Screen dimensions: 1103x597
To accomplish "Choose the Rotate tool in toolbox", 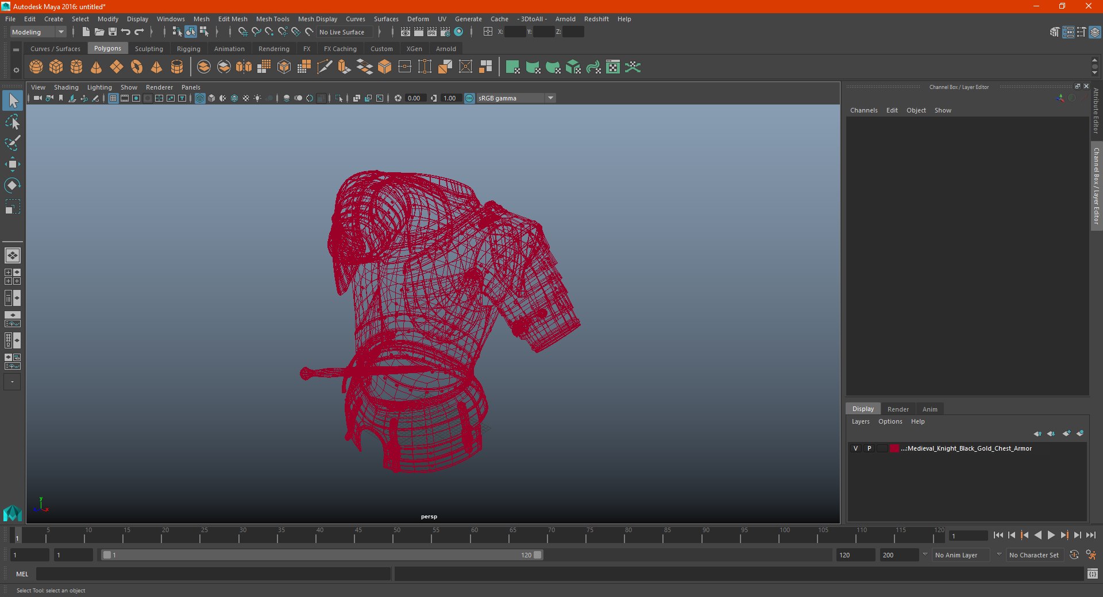I will pyautogui.click(x=12, y=185).
